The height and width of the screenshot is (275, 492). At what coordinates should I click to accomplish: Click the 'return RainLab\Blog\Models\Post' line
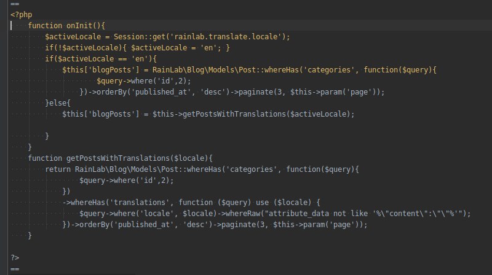click(202, 169)
